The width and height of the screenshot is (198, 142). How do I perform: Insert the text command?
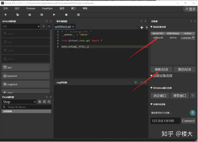click(x=26, y=67)
